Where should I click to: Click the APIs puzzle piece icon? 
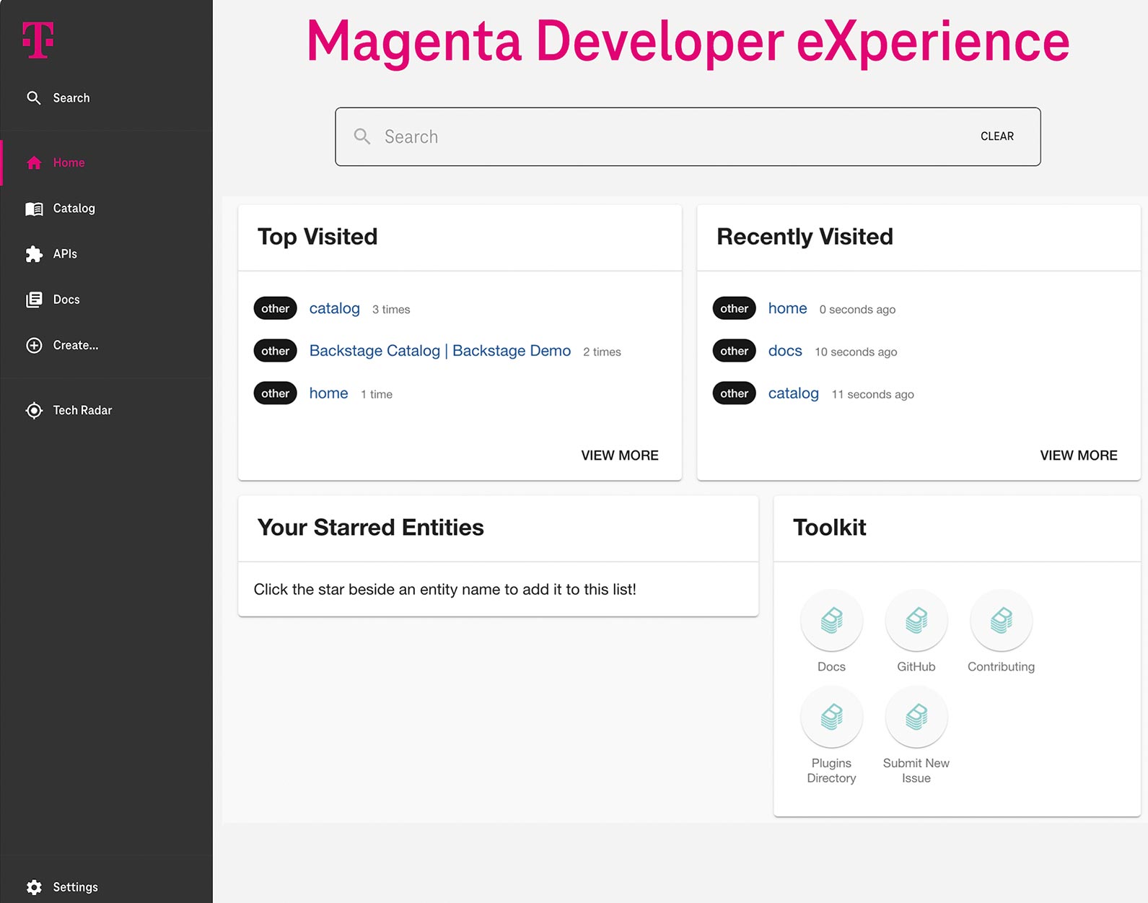34,254
